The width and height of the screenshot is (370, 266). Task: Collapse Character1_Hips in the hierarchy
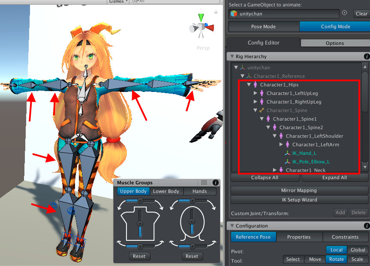click(249, 85)
